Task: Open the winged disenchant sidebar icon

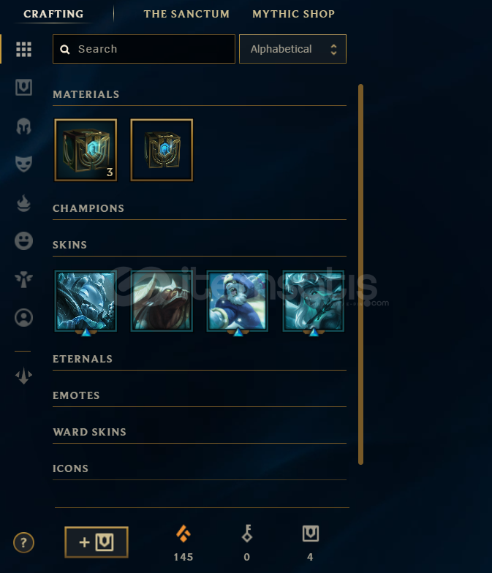Action: point(23,376)
